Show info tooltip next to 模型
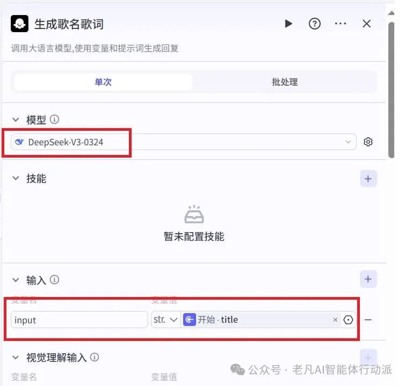This screenshot has height=386, width=405. tap(54, 120)
